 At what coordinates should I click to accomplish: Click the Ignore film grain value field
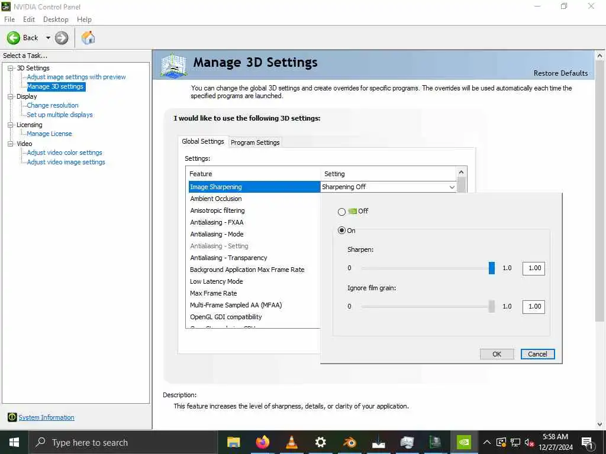tap(534, 307)
